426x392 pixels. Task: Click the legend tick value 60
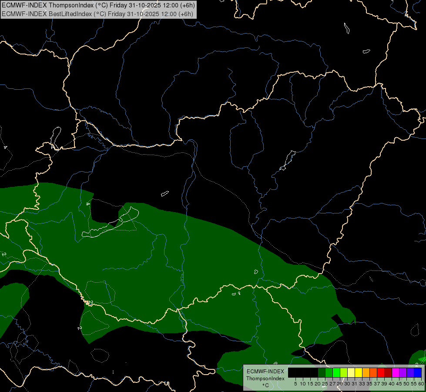(421, 384)
